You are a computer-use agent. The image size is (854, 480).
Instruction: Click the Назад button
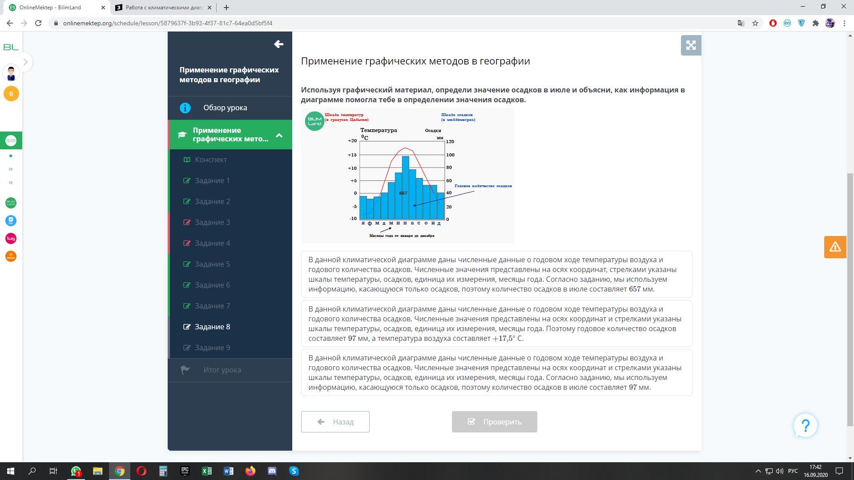[x=335, y=422]
